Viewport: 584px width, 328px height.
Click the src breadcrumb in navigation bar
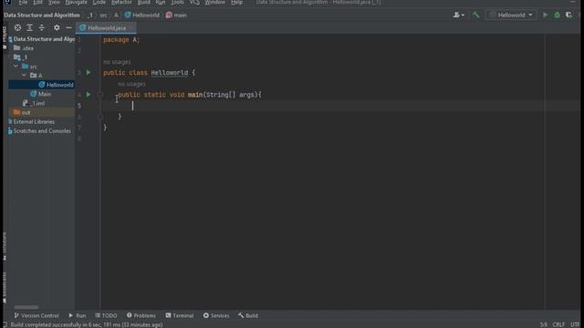pos(103,15)
